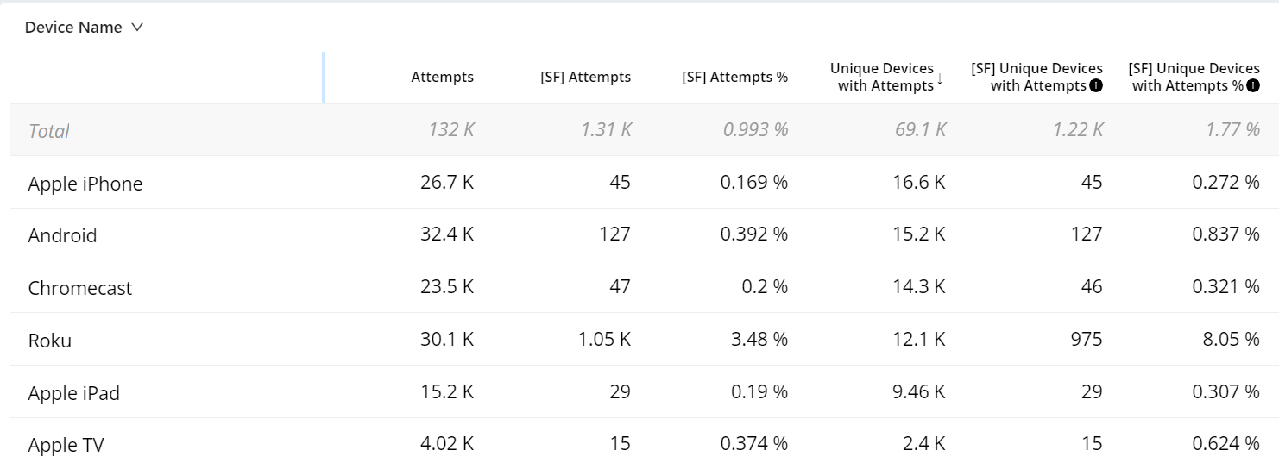Viewport: 1279px width, 469px height.
Task: Click Android's 32.4 K Attempts cell
Action: pos(444,234)
